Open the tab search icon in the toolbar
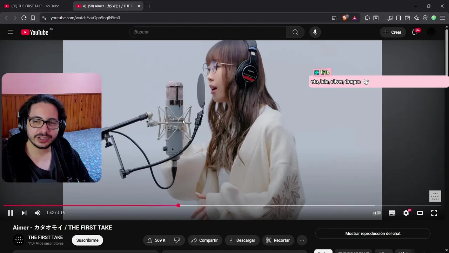The height and width of the screenshot is (253, 449). [376, 18]
